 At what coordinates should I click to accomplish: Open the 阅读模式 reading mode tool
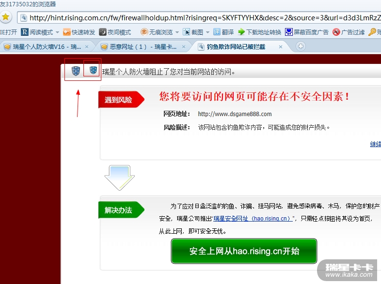[37, 32]
